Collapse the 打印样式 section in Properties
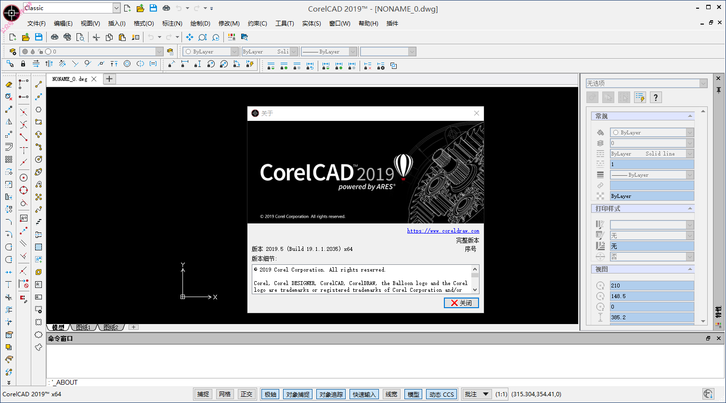This screenshot has height=403, width=726. (x=690, y=208)
